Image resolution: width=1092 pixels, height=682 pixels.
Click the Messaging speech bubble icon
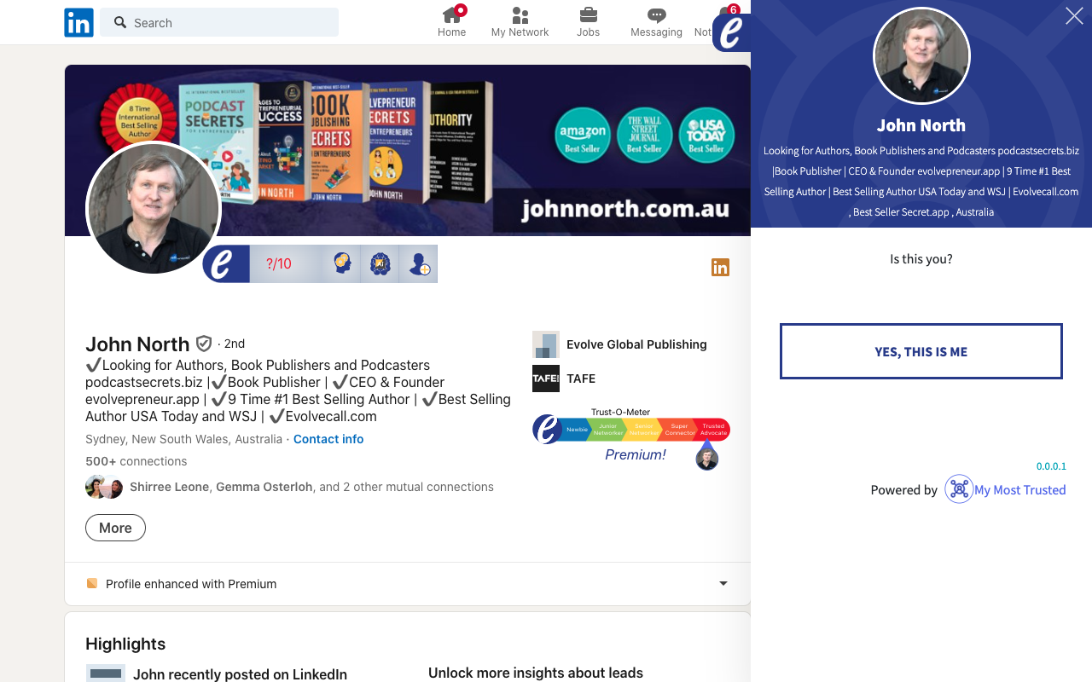(656, 15)
